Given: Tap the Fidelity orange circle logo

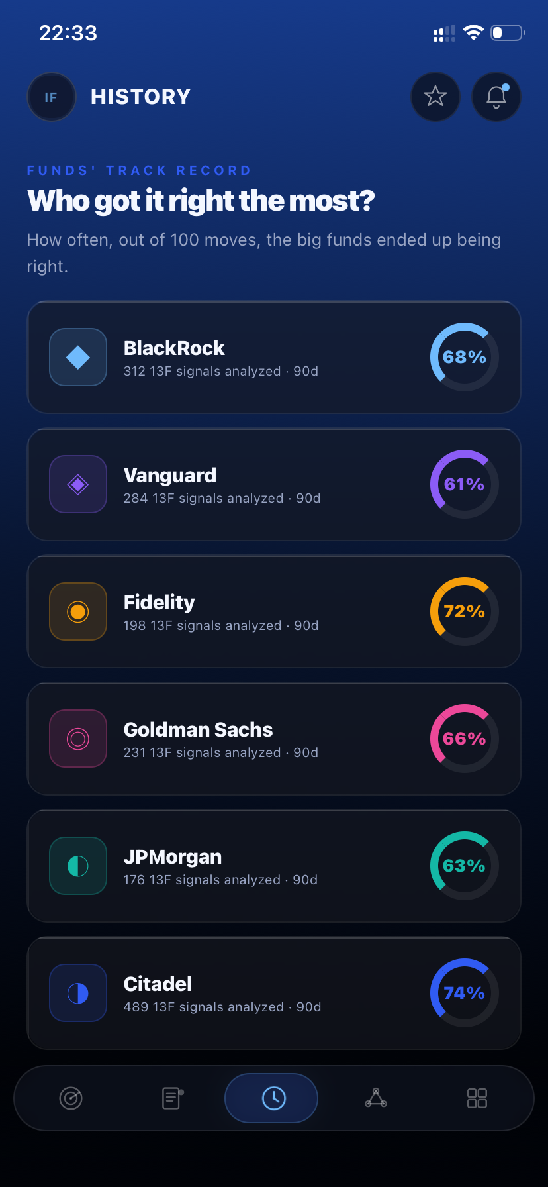Looking at the screenshot, I should click(x=77, y=611).
